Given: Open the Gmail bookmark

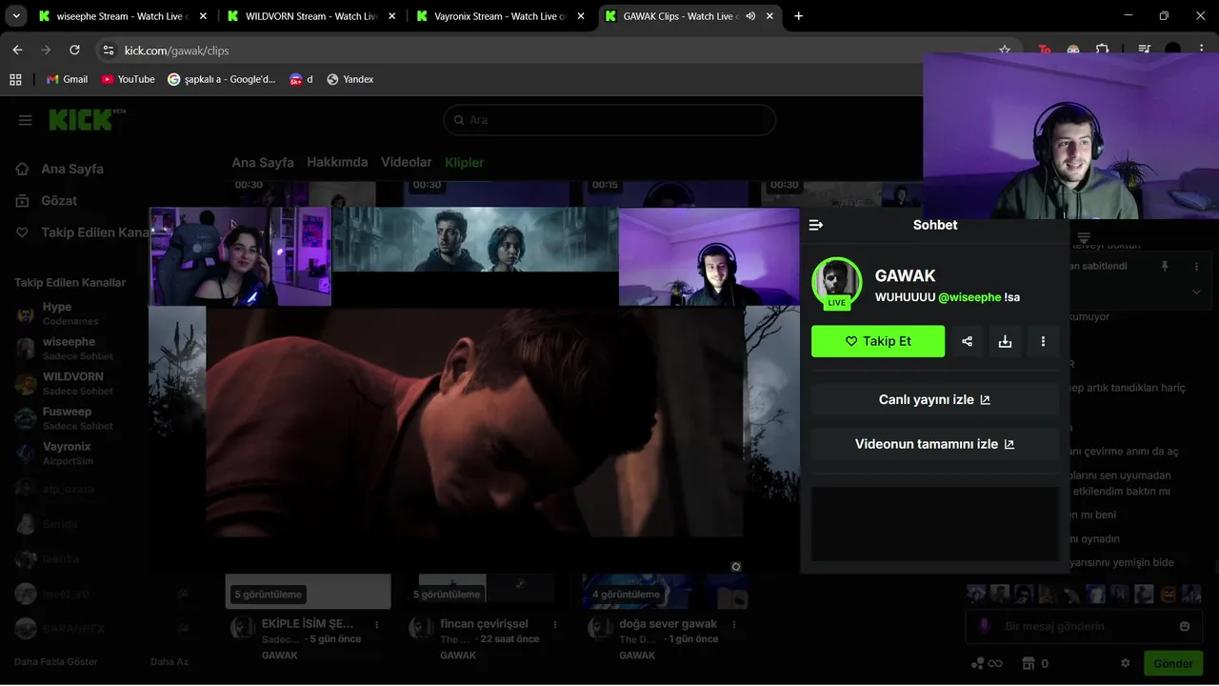Looking at the screenshot, I should coord(67,79).
